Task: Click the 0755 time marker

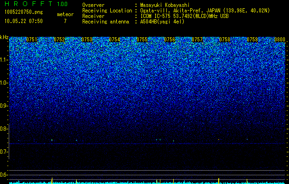Action: click(x=142, y=40)
